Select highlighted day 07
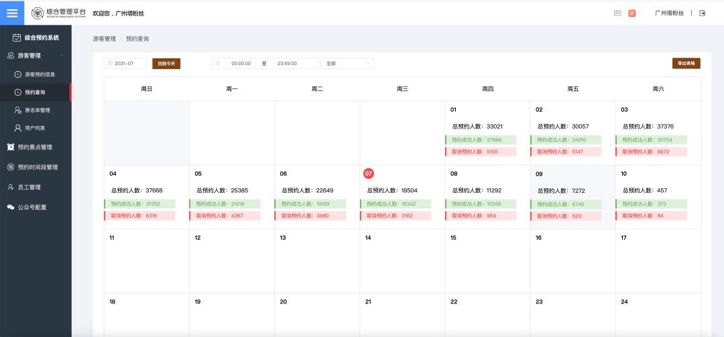 (369, 174)
